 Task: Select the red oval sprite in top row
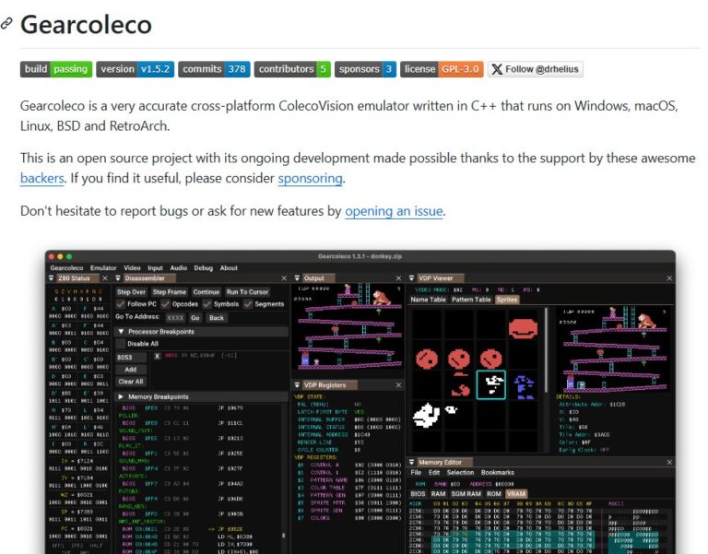pyautogui.click(x=523, y=329)
